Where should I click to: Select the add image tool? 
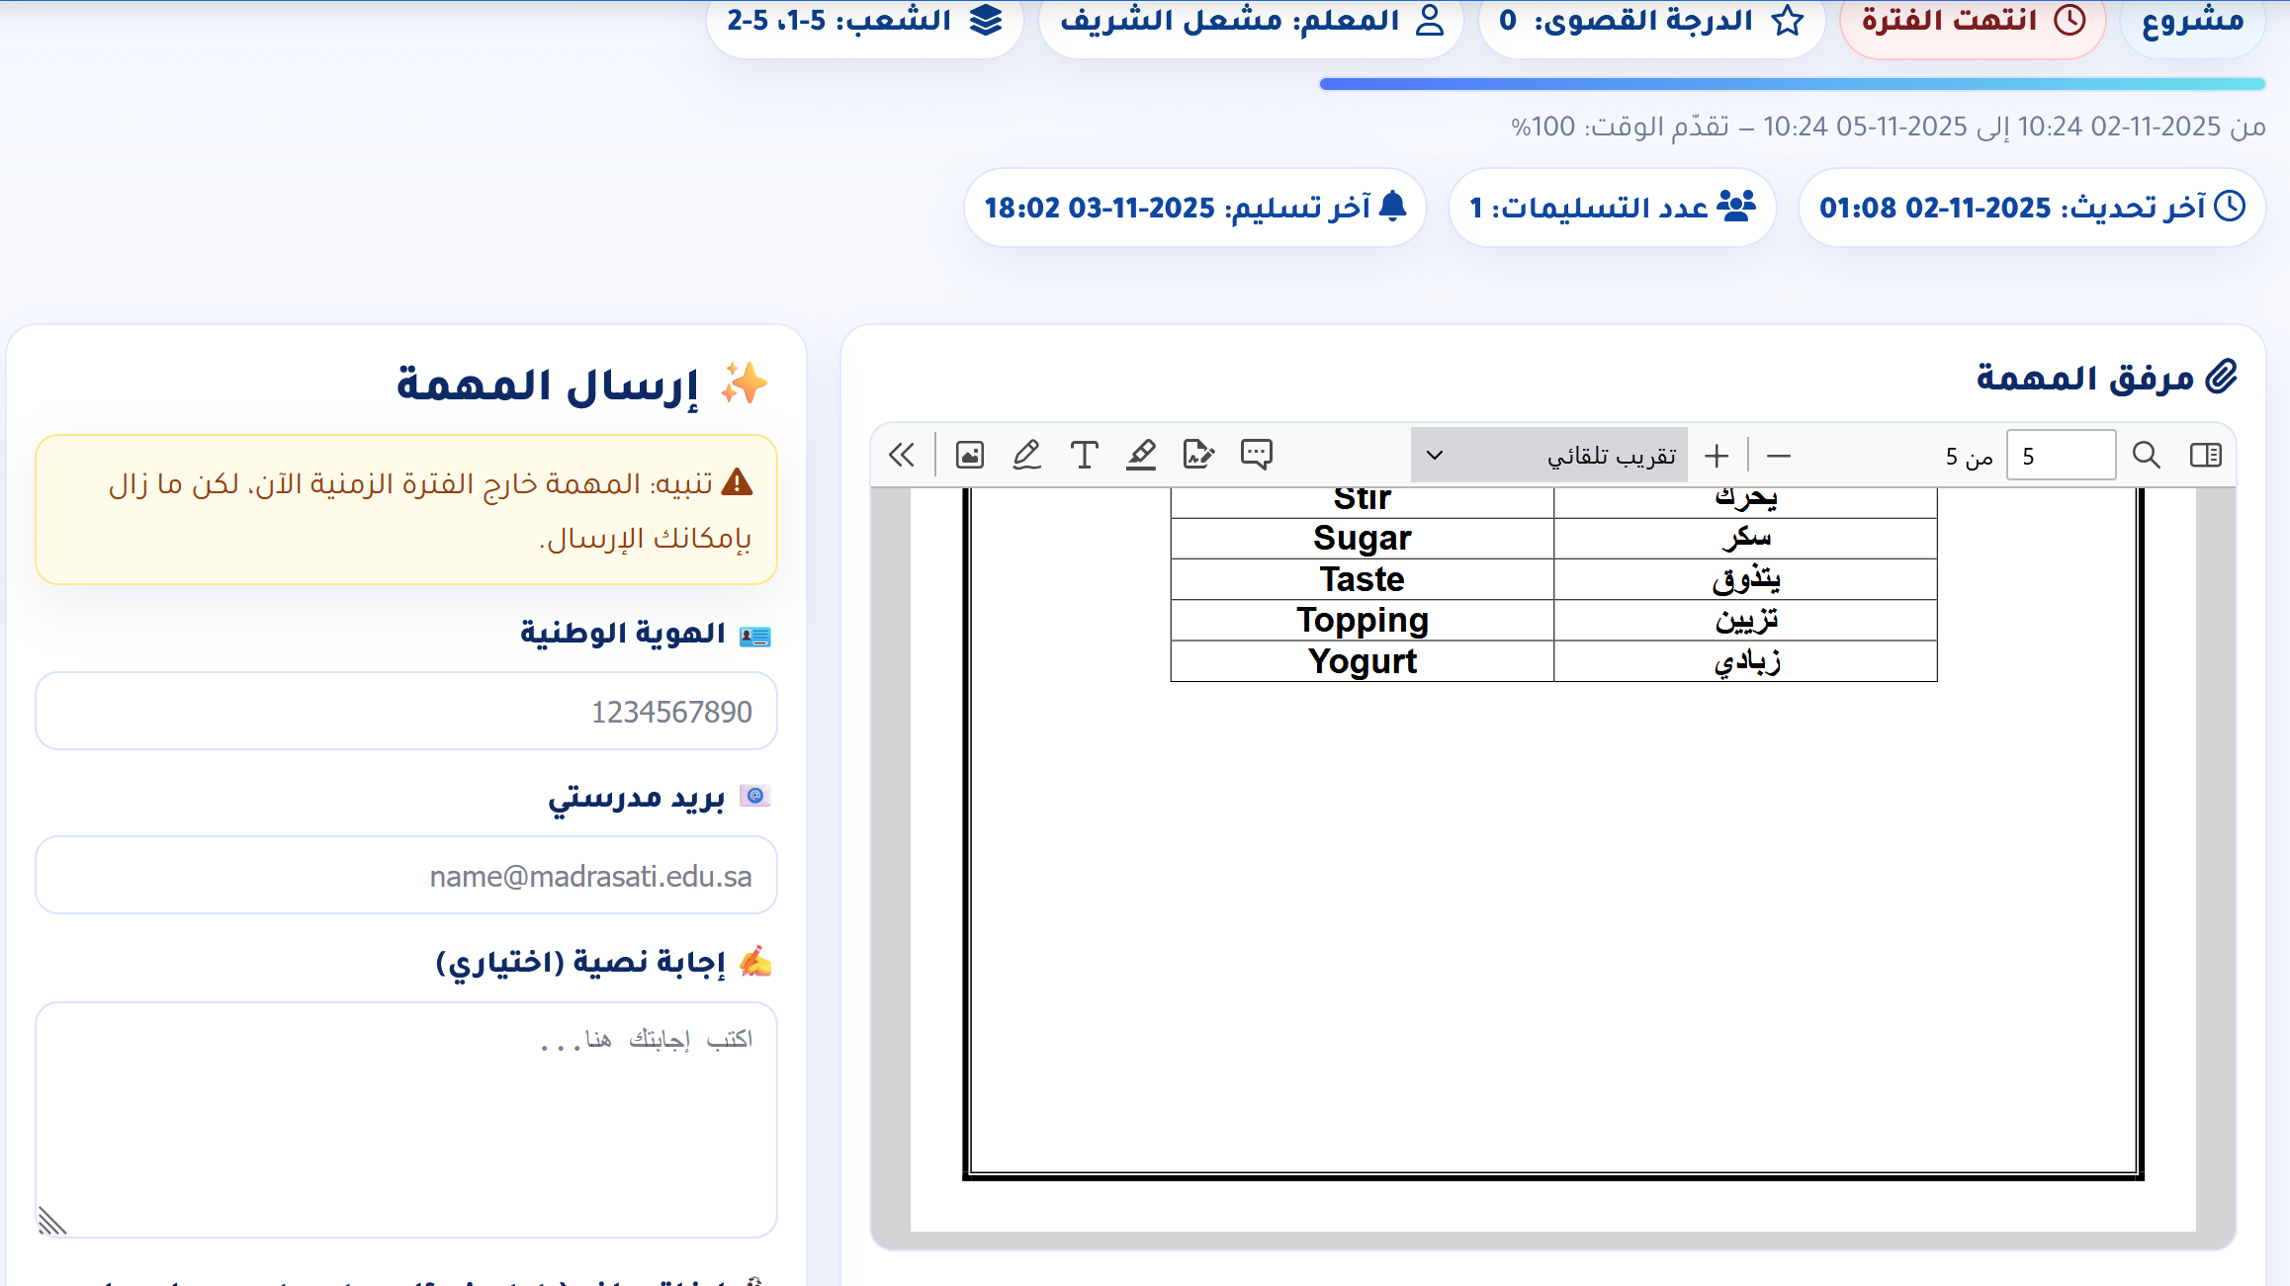[969, 455]
